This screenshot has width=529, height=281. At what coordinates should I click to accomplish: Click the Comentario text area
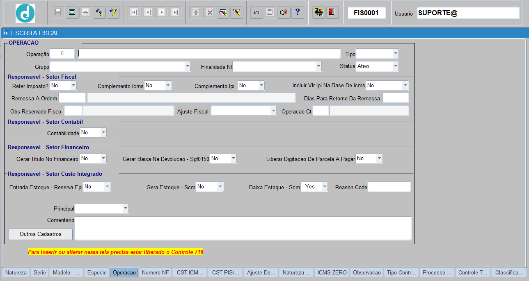click(x=243, y=228)
